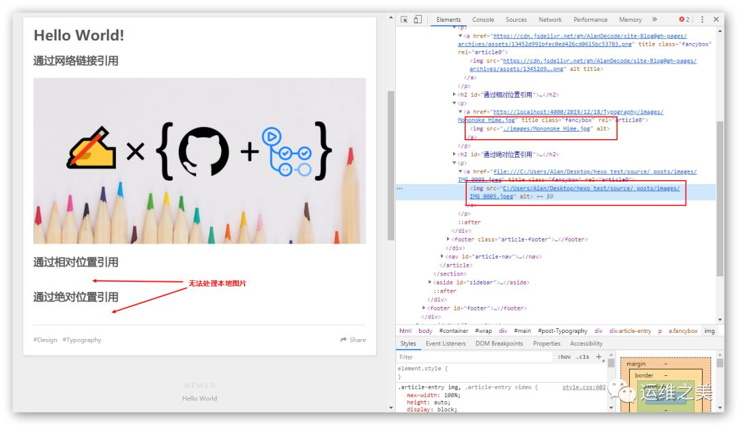737x425 pixels.
Task: Add a new style rule with plus icon
Action: [x=599, y=357]
